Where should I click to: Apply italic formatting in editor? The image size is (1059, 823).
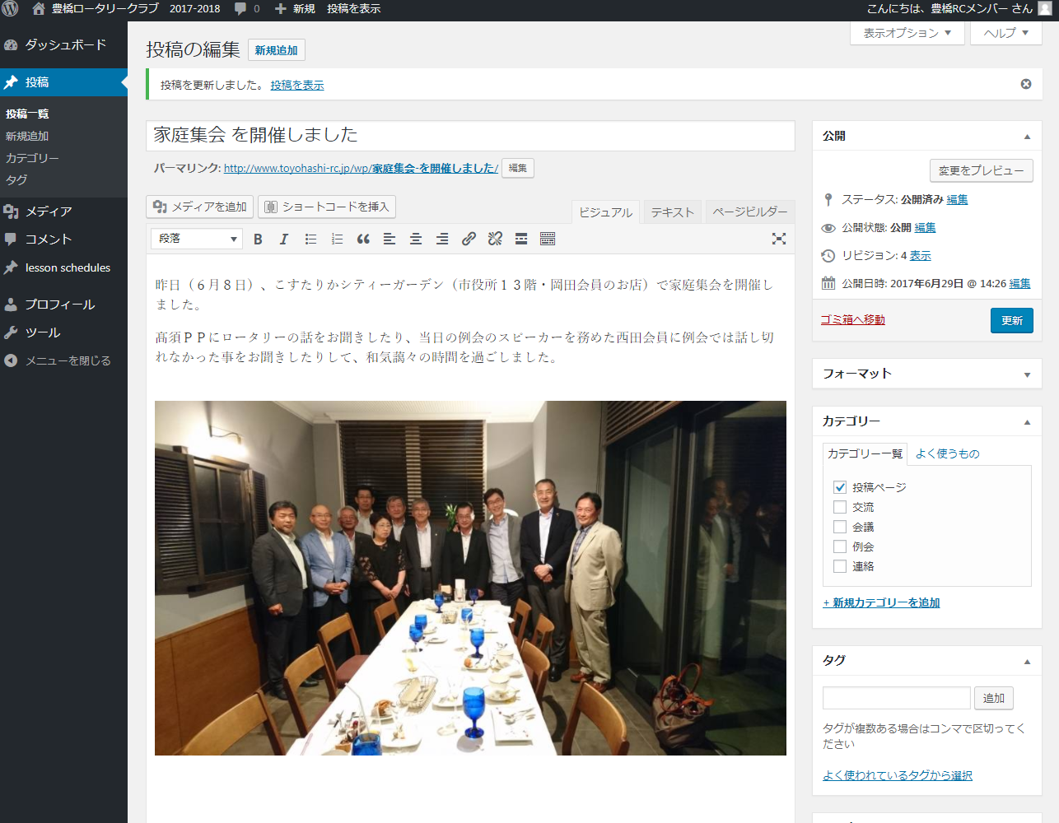(x=284, y=239)
